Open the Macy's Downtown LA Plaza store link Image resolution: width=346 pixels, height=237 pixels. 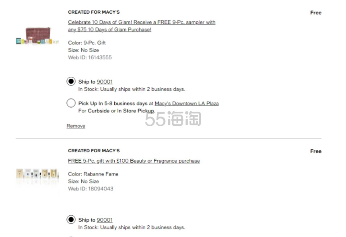click(x=186, y=103)
